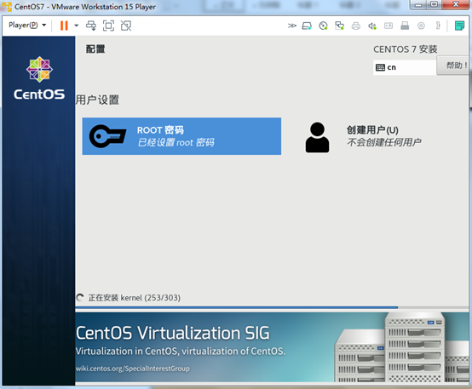Click the spinning progress indicator
The image size is (472, 389).
coord(80,298)
